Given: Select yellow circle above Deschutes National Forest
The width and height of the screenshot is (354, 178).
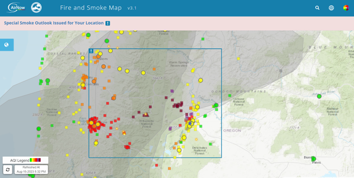Looking at the screenshot, I should [x=184, y=138].
